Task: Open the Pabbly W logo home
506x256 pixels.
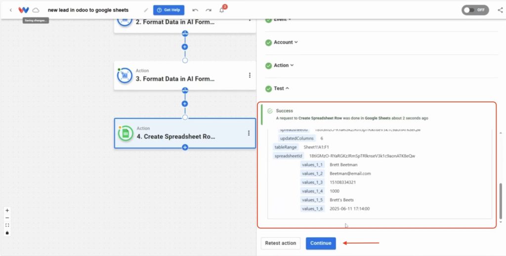Action: pyautogui.click(x=24, y=10)
